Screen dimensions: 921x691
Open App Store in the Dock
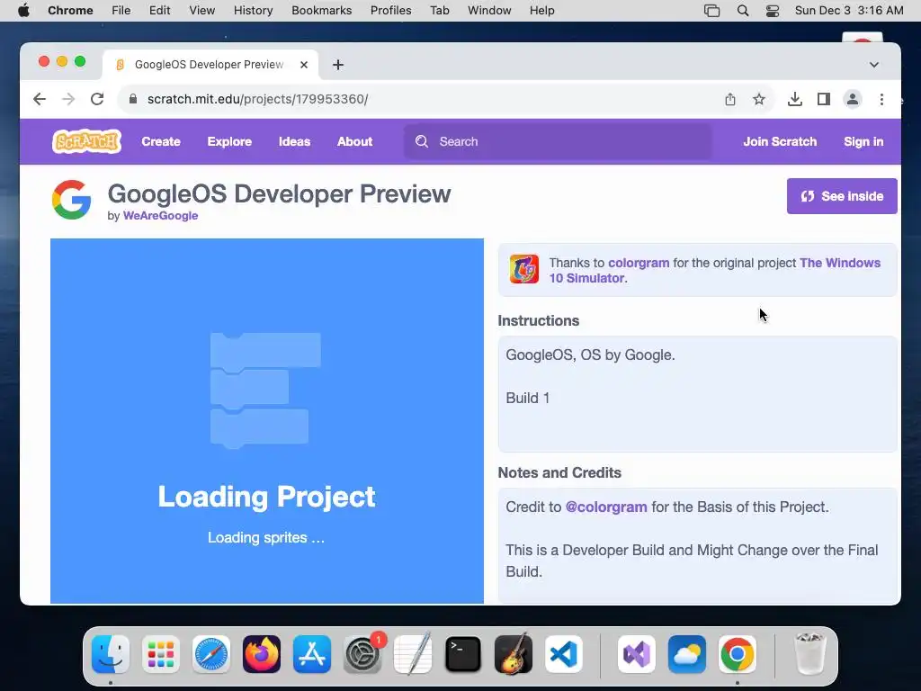312,654
